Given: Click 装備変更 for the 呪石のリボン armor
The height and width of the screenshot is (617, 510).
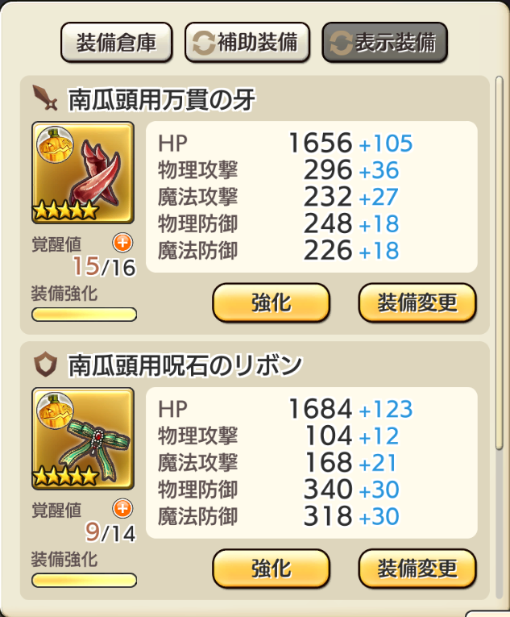Looking at the screenshot, I should [417, 569].
